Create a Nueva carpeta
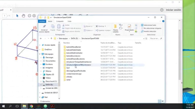195x109 pixels. click(x=116, y=28)
